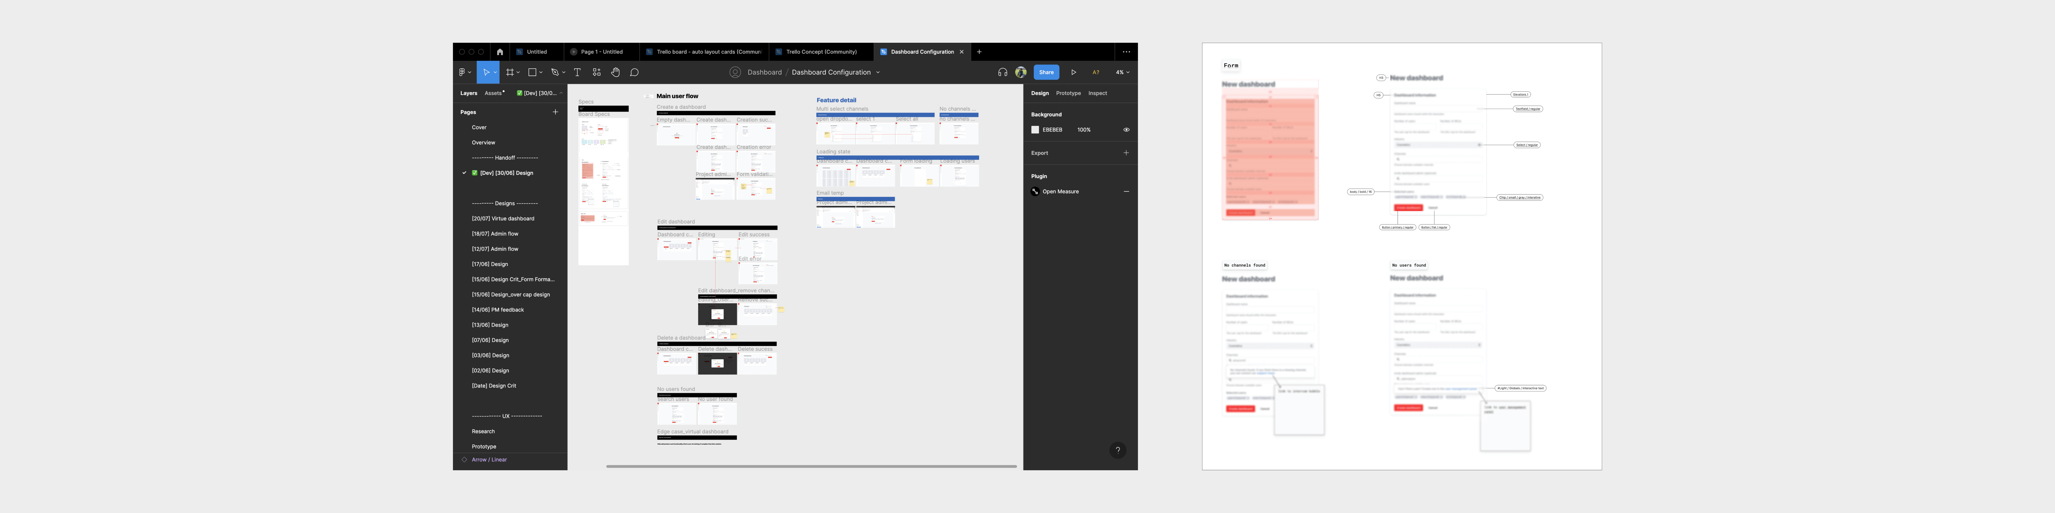Switch to the Prototype tab

tap(1068, 93)
